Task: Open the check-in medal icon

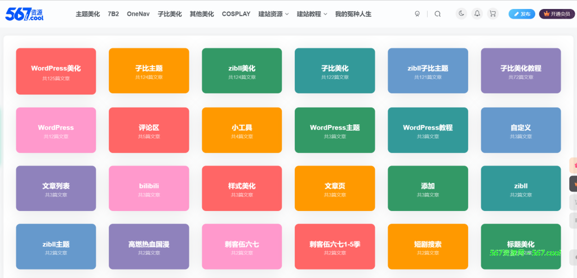Action: tap(417, 14)
